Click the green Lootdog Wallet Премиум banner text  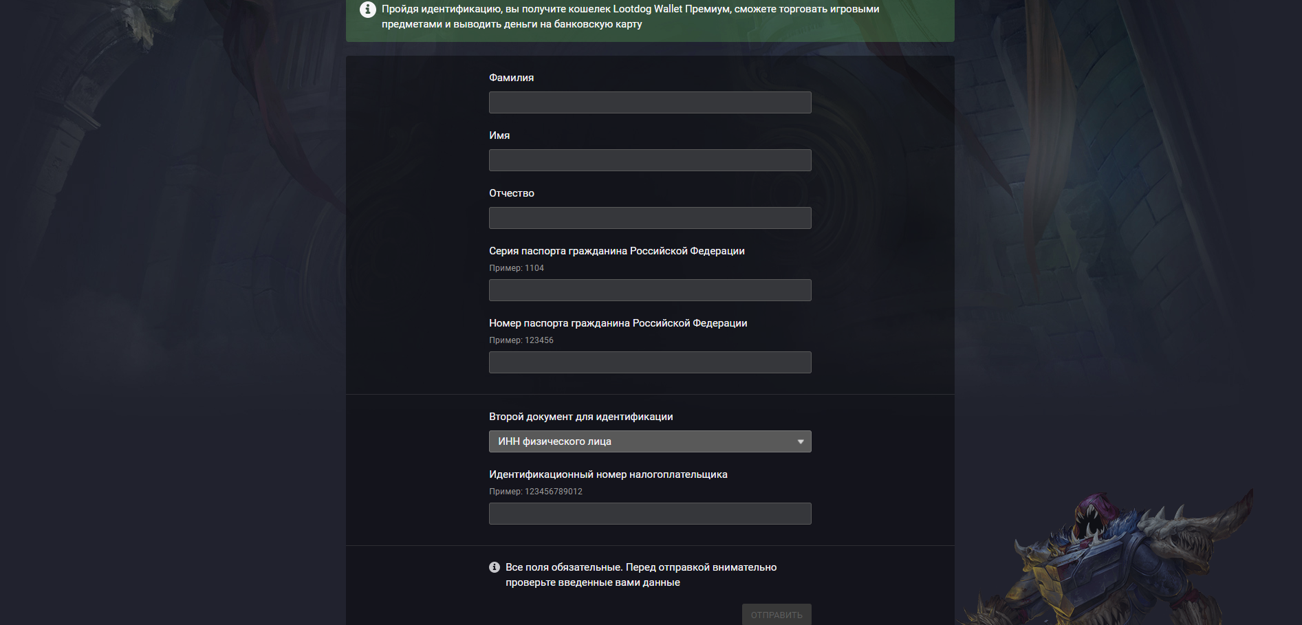pyautogui.click(x=631, y=17)
